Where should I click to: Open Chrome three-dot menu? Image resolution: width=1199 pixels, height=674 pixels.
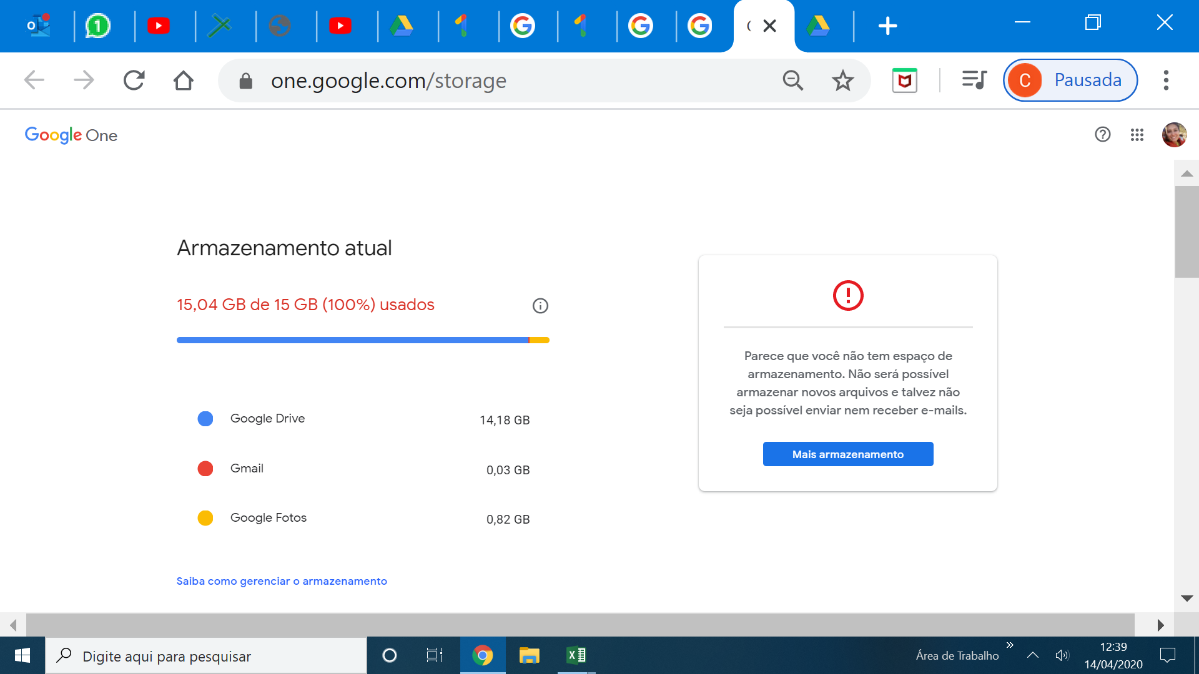pyautogui.click(x=1165, y=81)
